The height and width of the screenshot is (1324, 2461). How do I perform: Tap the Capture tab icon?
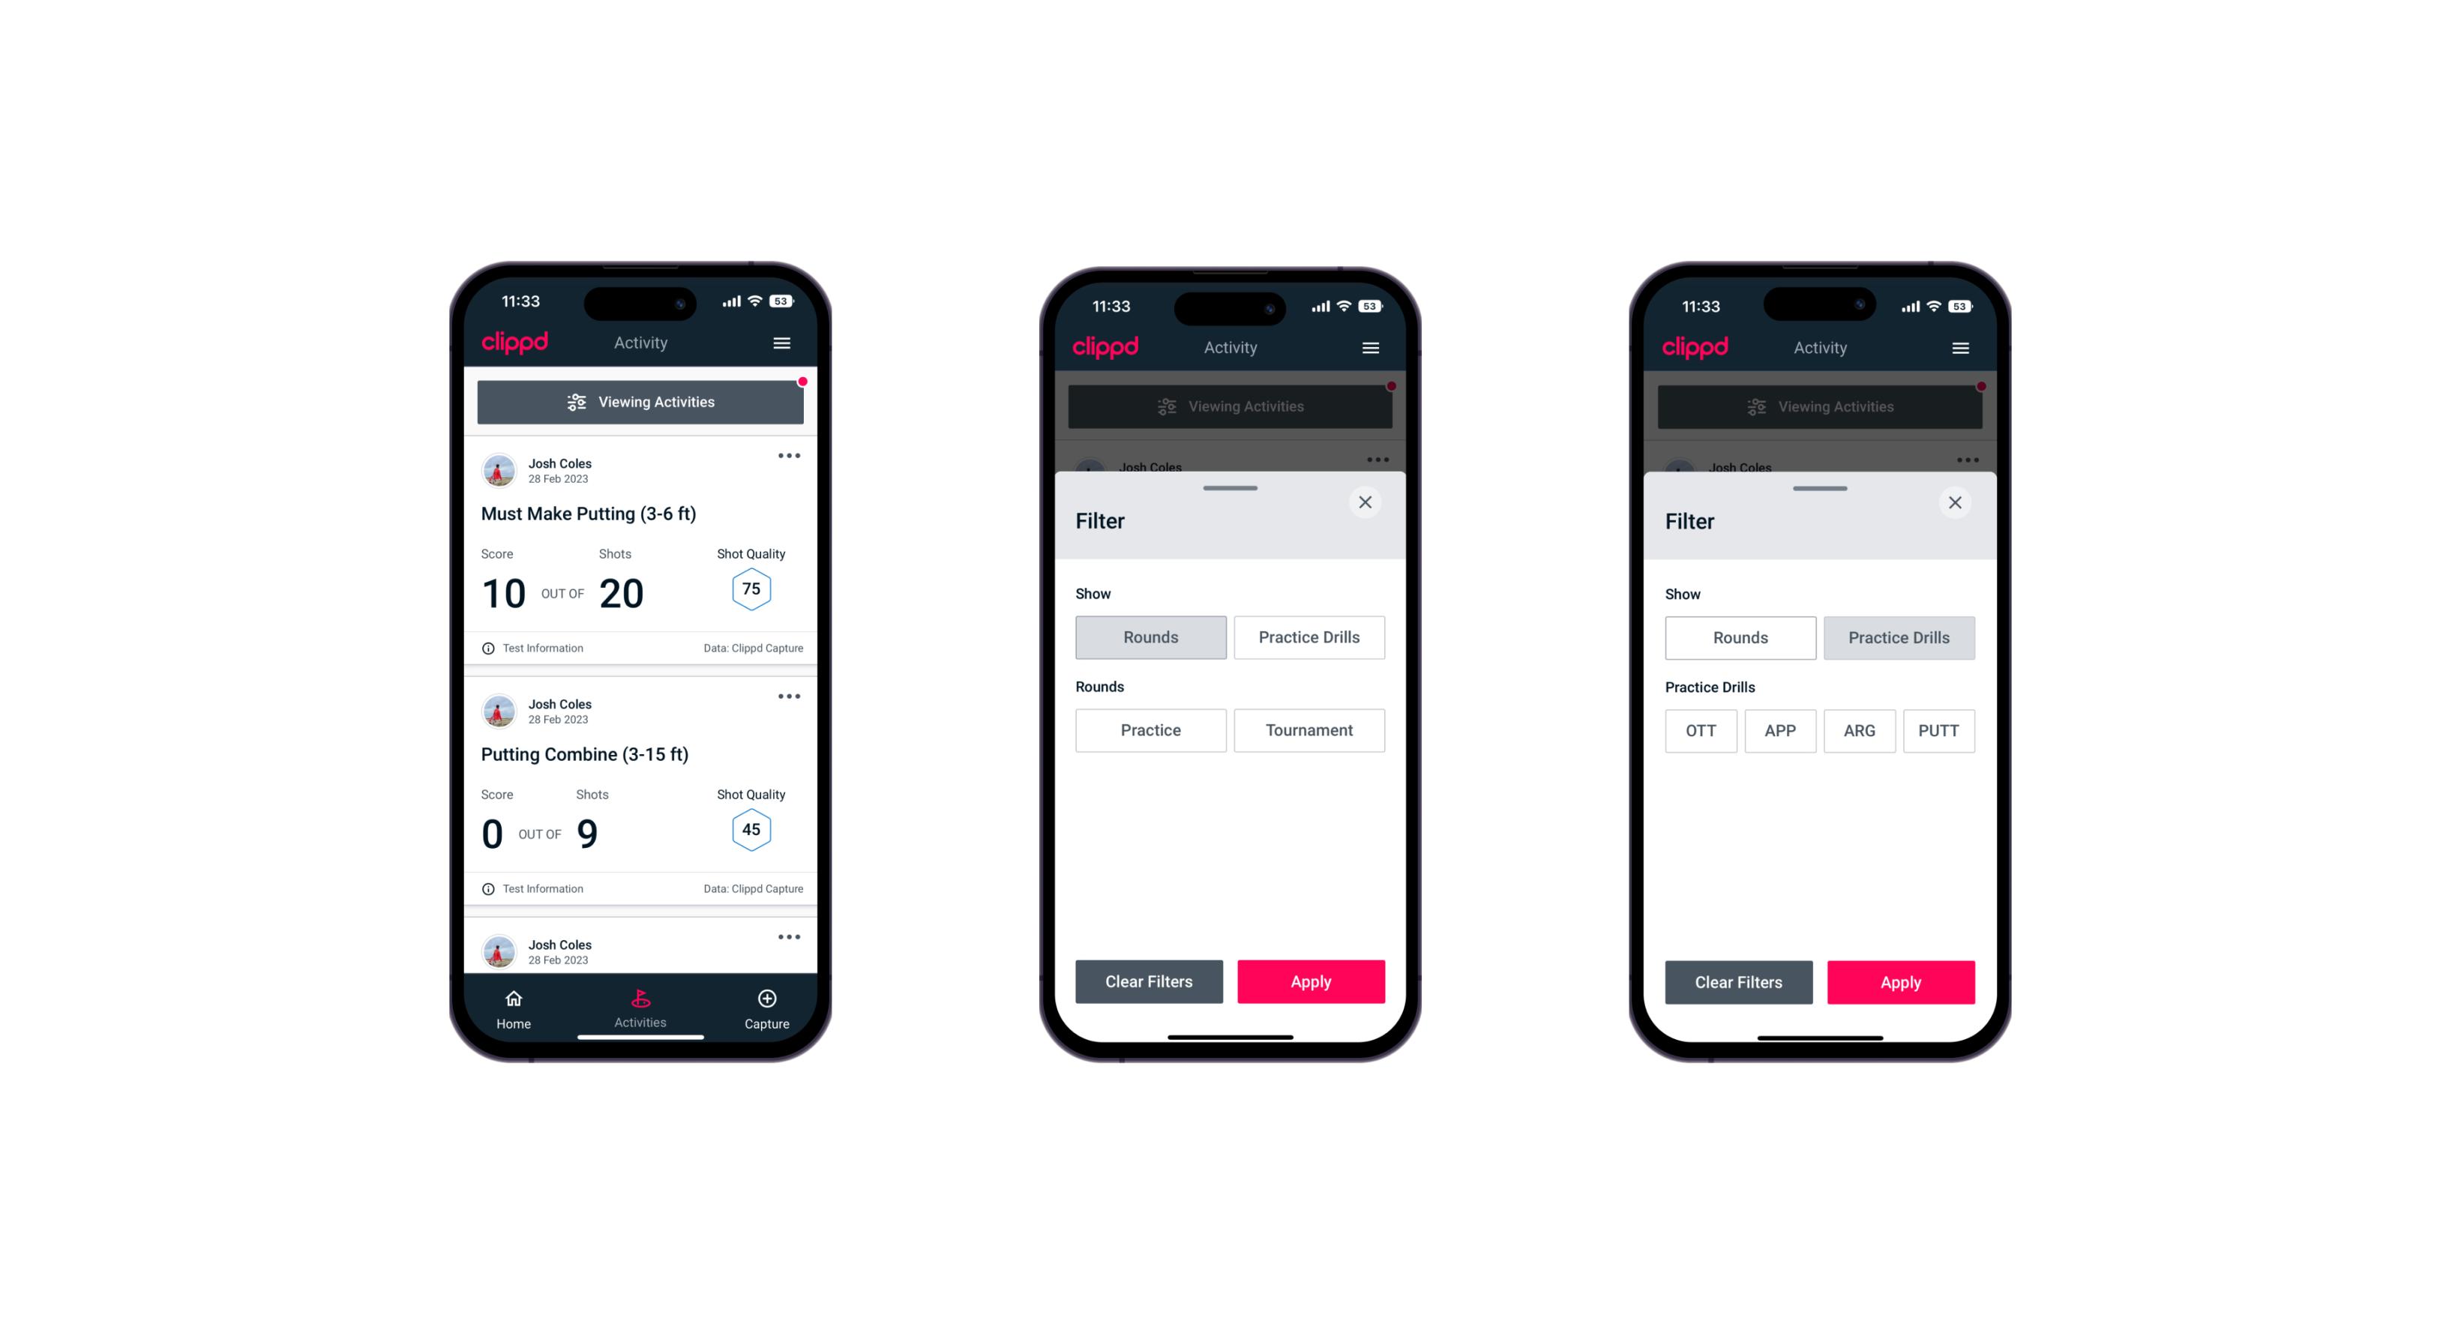tap(766, 1001)
